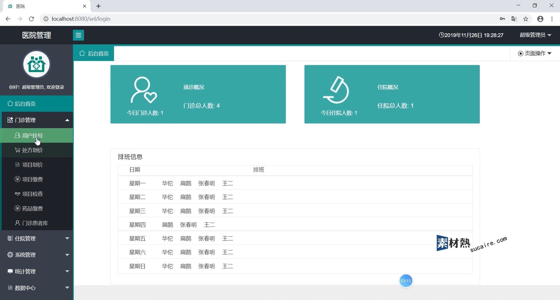Click the 门诊总人数: 4 text
Viewport: 560px width, 300px height.
click(202, 106)
